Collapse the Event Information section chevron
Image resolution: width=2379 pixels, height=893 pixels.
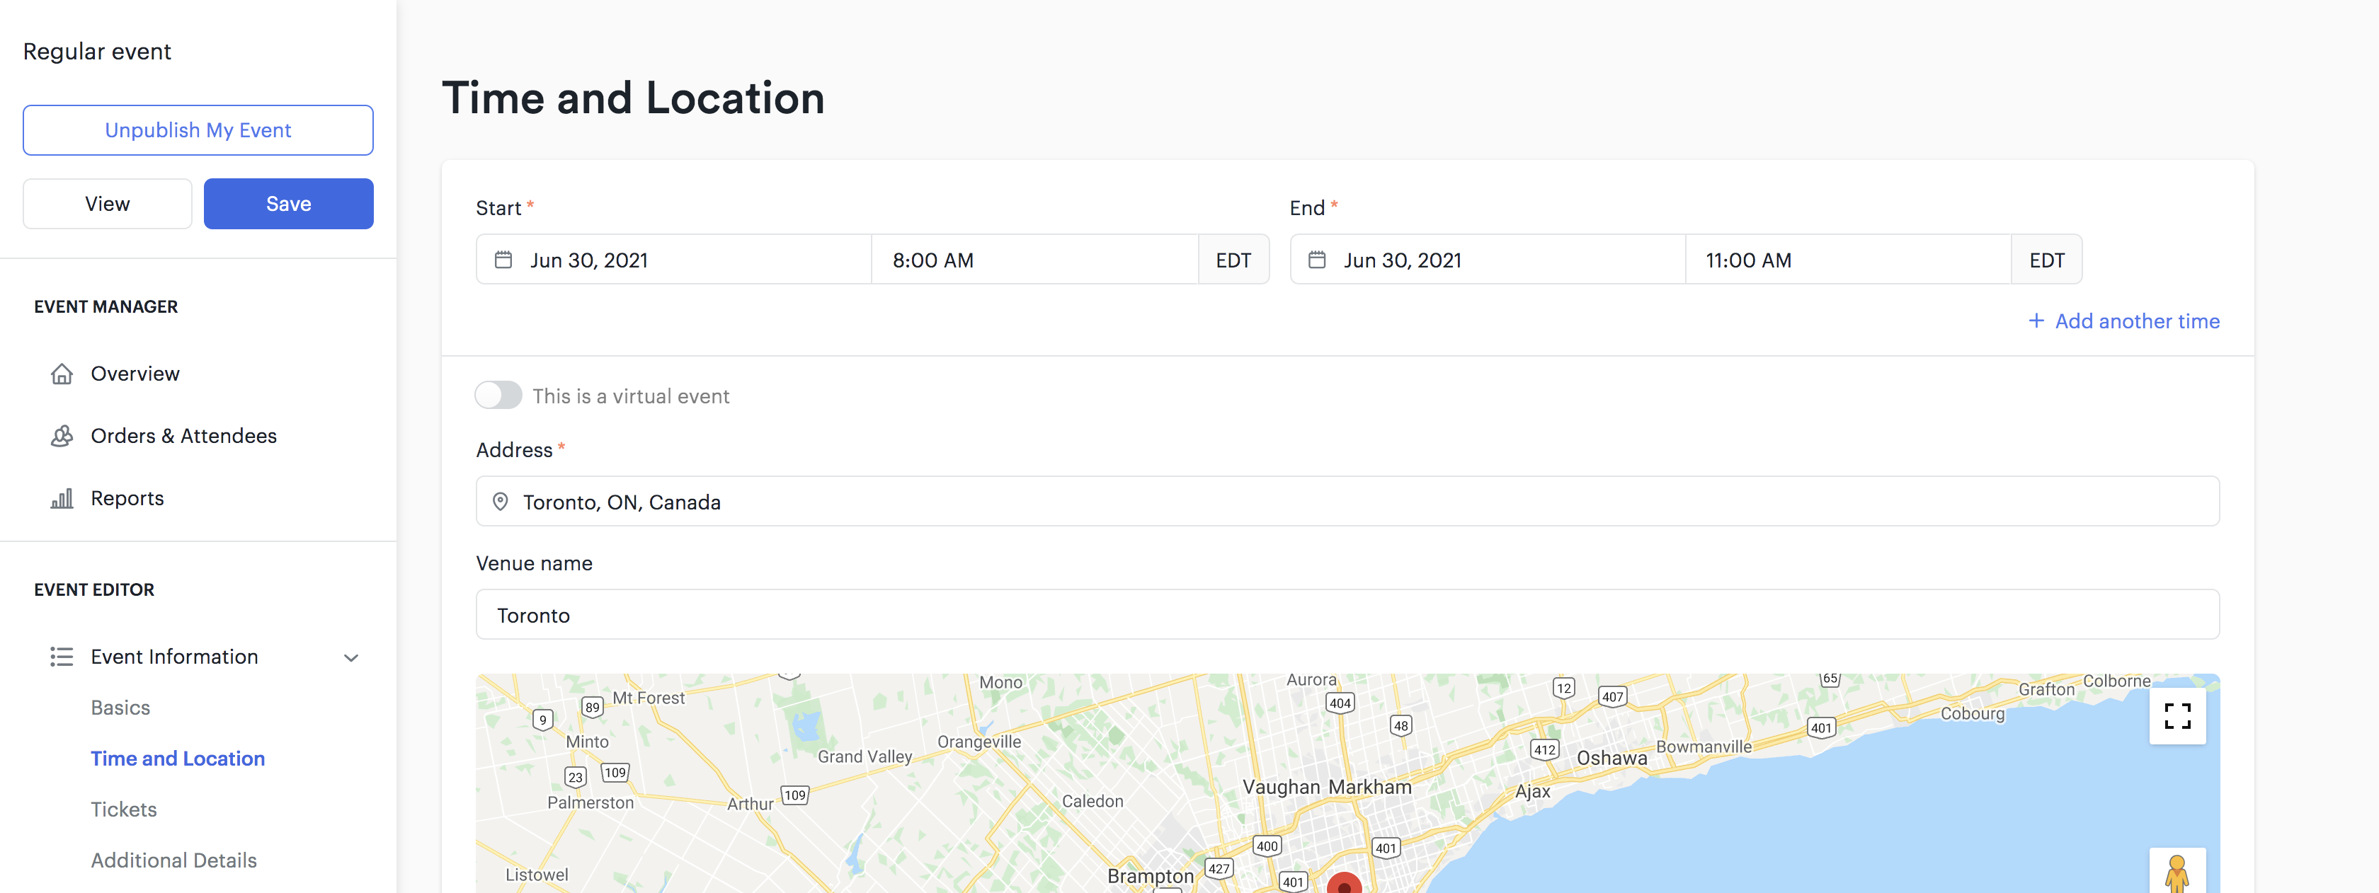click(351, 658)
